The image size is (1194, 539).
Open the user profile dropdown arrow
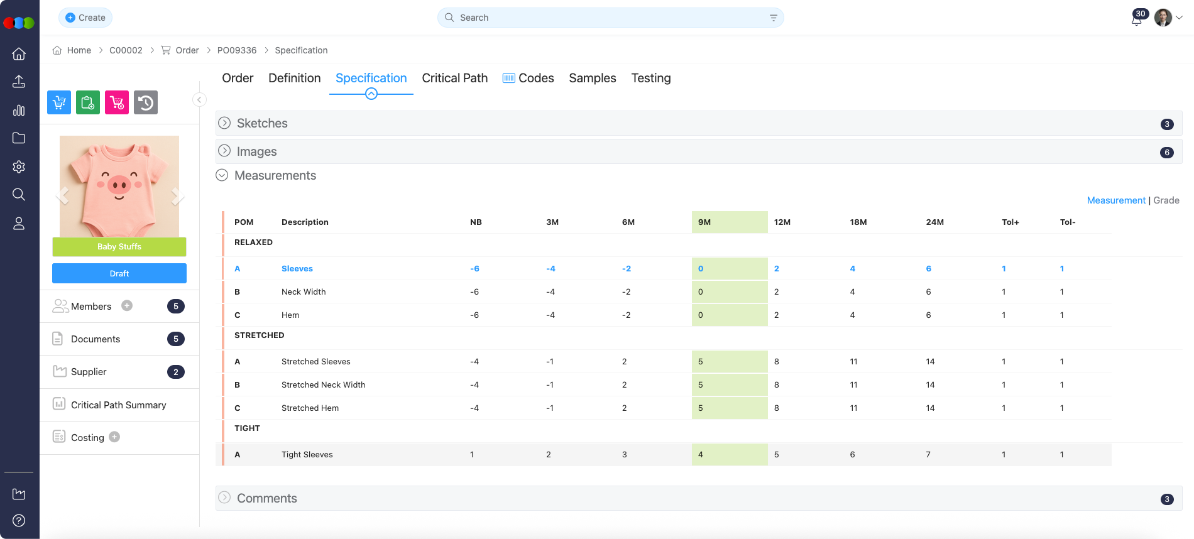[1180, 18]
